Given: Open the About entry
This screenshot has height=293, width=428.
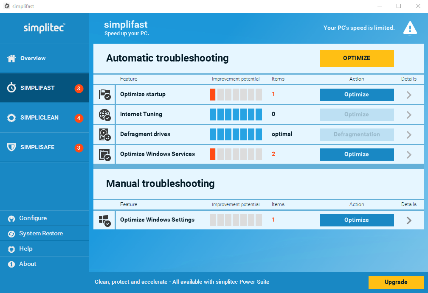Looking at the screenshot, I should point(45,264).
